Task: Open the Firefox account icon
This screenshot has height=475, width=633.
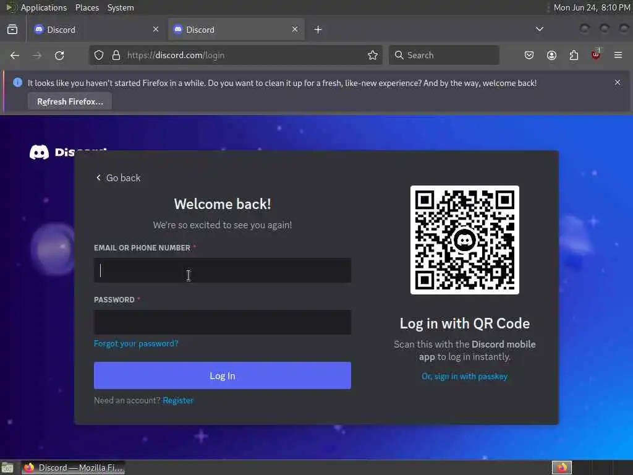Action: [x=551, y=55]
